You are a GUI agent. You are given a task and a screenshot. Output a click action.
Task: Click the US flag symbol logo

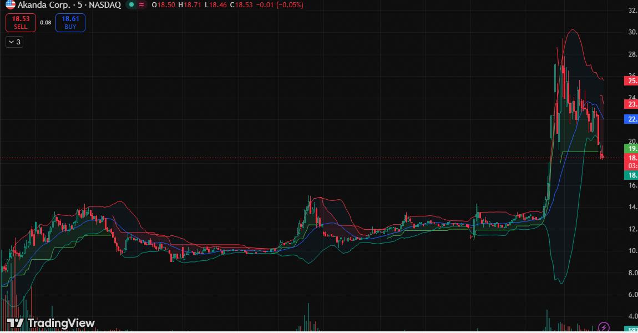click(x=10, y=5)
